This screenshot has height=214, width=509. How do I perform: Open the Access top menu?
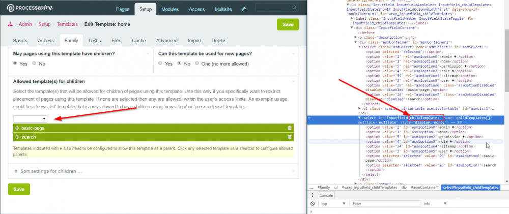196,9
